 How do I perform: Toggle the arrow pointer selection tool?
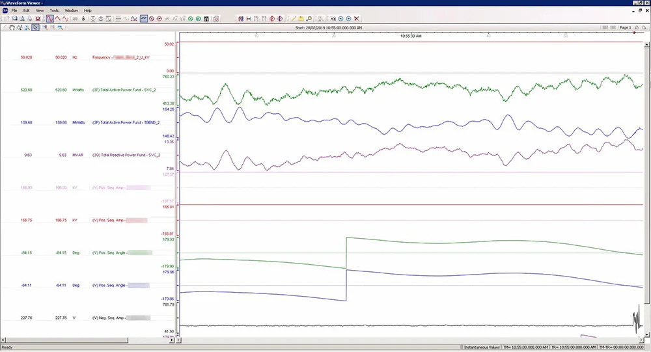pos(35,27)
